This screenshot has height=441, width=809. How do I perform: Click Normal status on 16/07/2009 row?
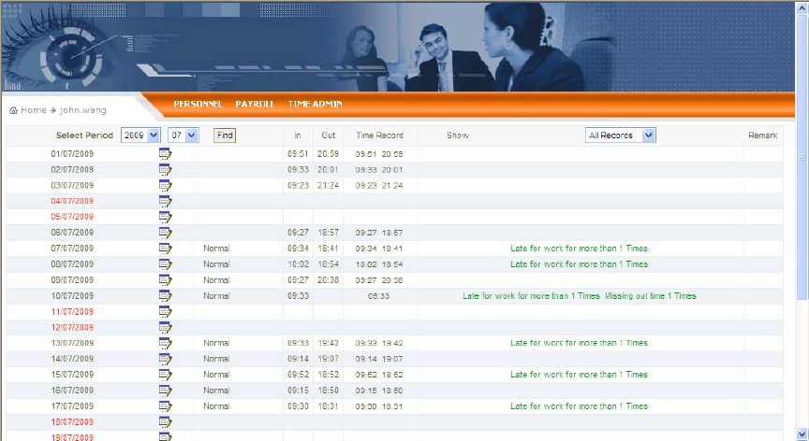click(x=216, y=391)
